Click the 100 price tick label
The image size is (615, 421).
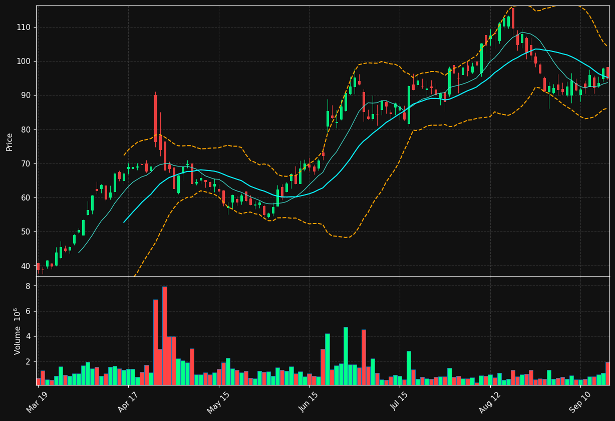coord(25,61)
